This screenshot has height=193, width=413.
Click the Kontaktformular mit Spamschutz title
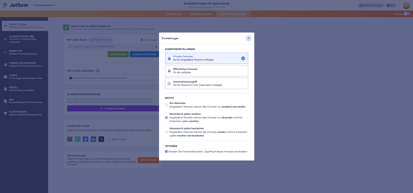(x=207, y=3)
